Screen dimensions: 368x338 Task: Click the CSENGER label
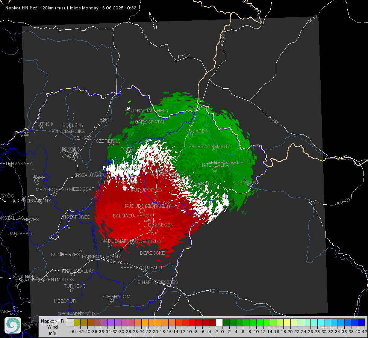pyautogui.click(x=244, y=183)
